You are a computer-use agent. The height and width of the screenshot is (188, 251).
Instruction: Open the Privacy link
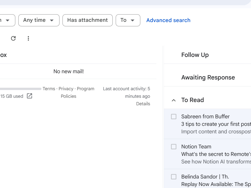point(66,89)
